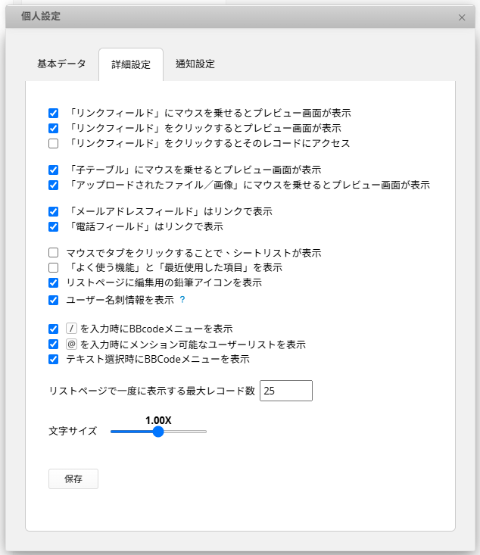Screen dimensions: 480x555
Task: Close the 個人設定 dialog
Action: tap(462, 17)
